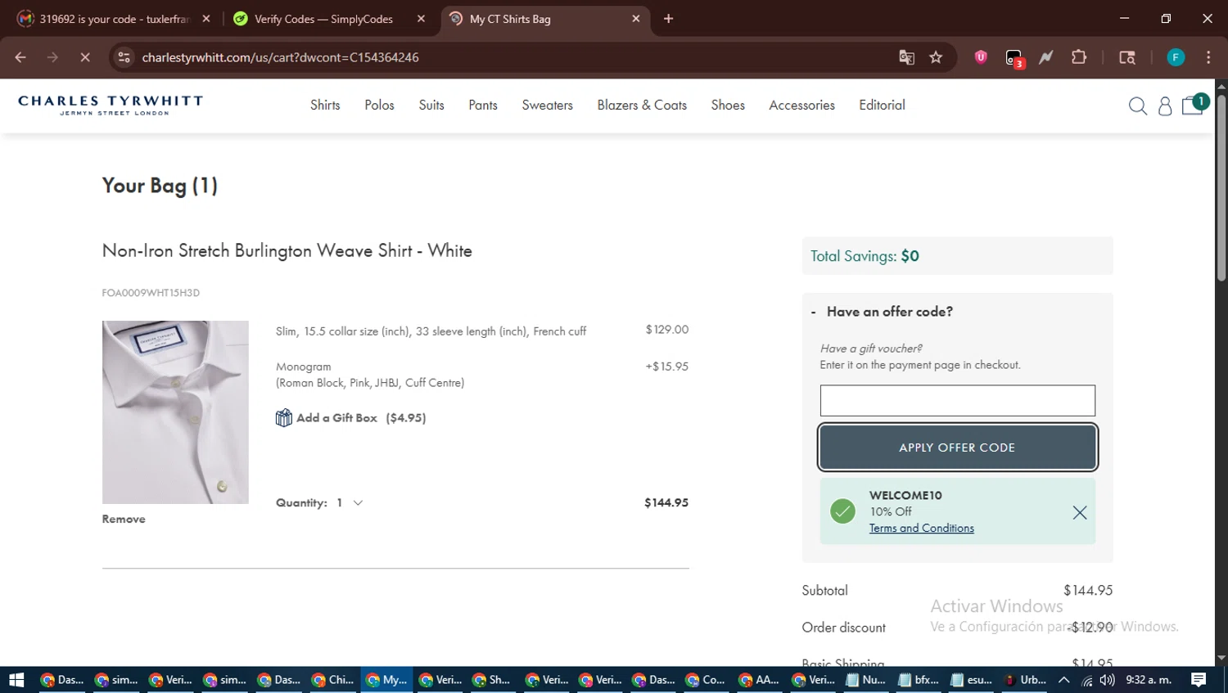Image resolution: width=1228 pixels, height=693 pixels.
Task: Open the Urb... taskbar item
Action: (x=1025, y=680)
